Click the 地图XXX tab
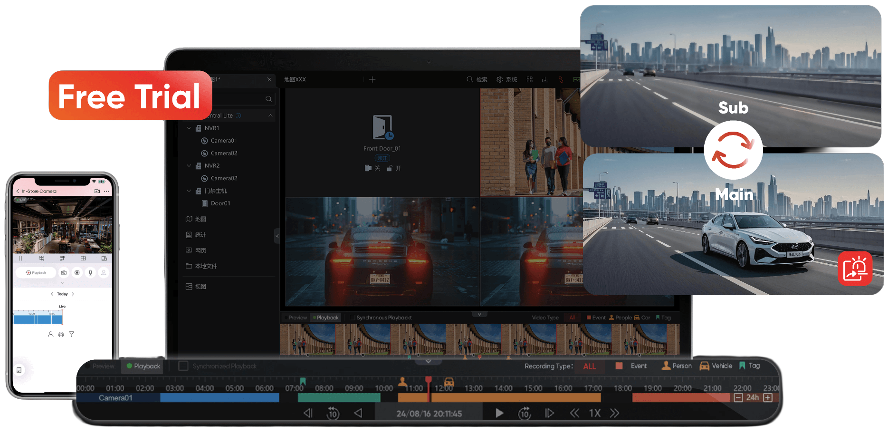The image size is (888, 433). [x=295, y=80]
